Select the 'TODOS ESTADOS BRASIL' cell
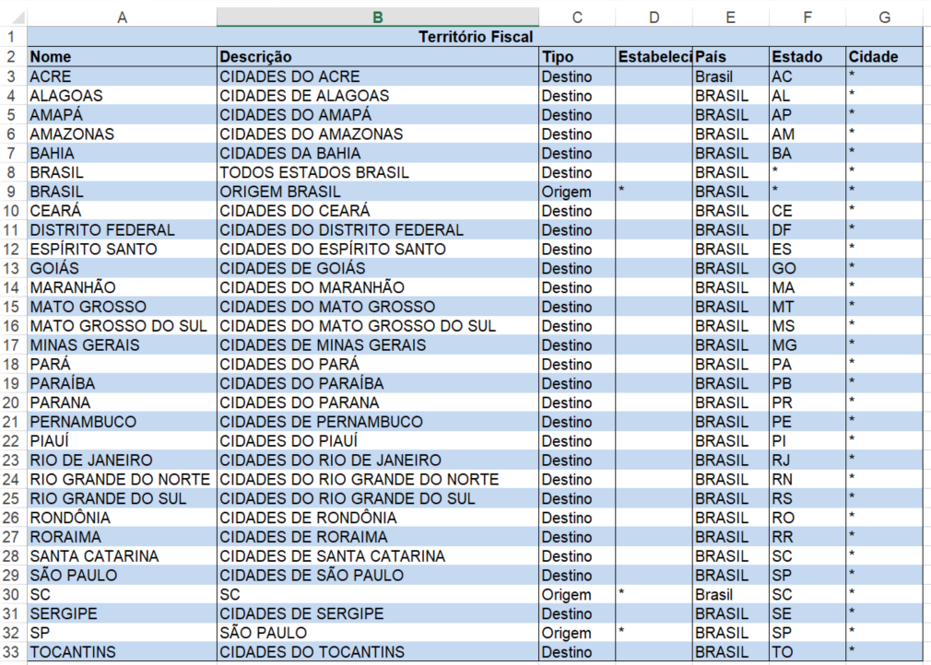 [x=378, y=172]
